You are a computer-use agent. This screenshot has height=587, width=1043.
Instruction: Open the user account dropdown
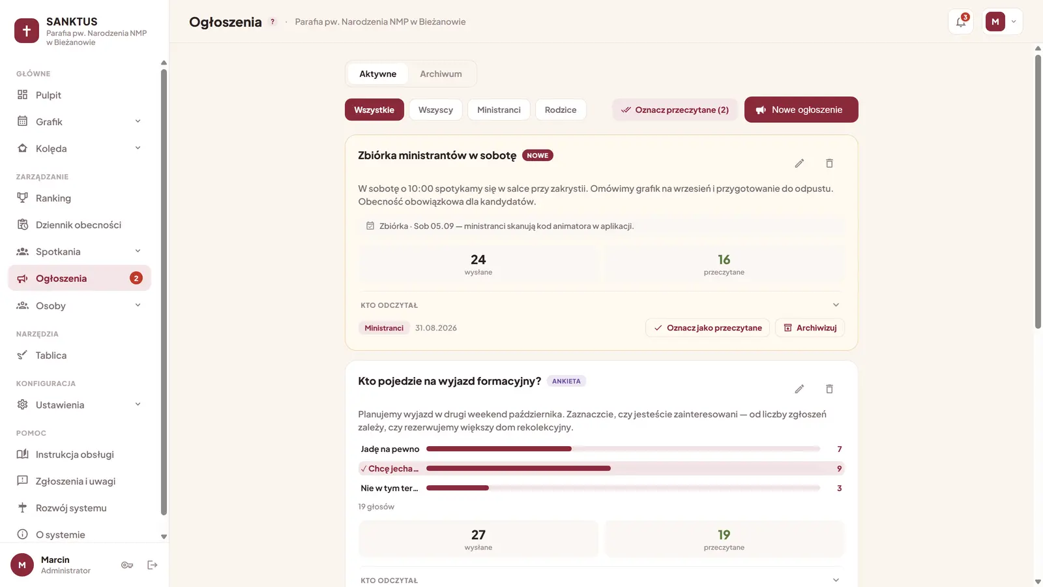click(x=1002, y=22)
